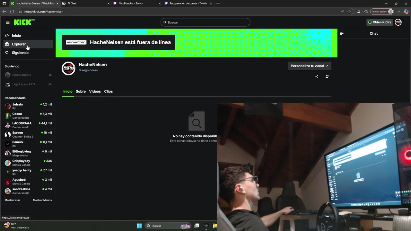Screen dimensions: 411x231
Task: Click Agusbob's avatar icon
Action: (x=8, y=182)
